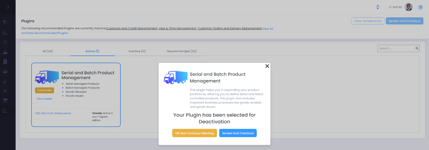
Task: Click 'Your Plugin has been selected for Deactivation' message
Action: coord(214,118)
